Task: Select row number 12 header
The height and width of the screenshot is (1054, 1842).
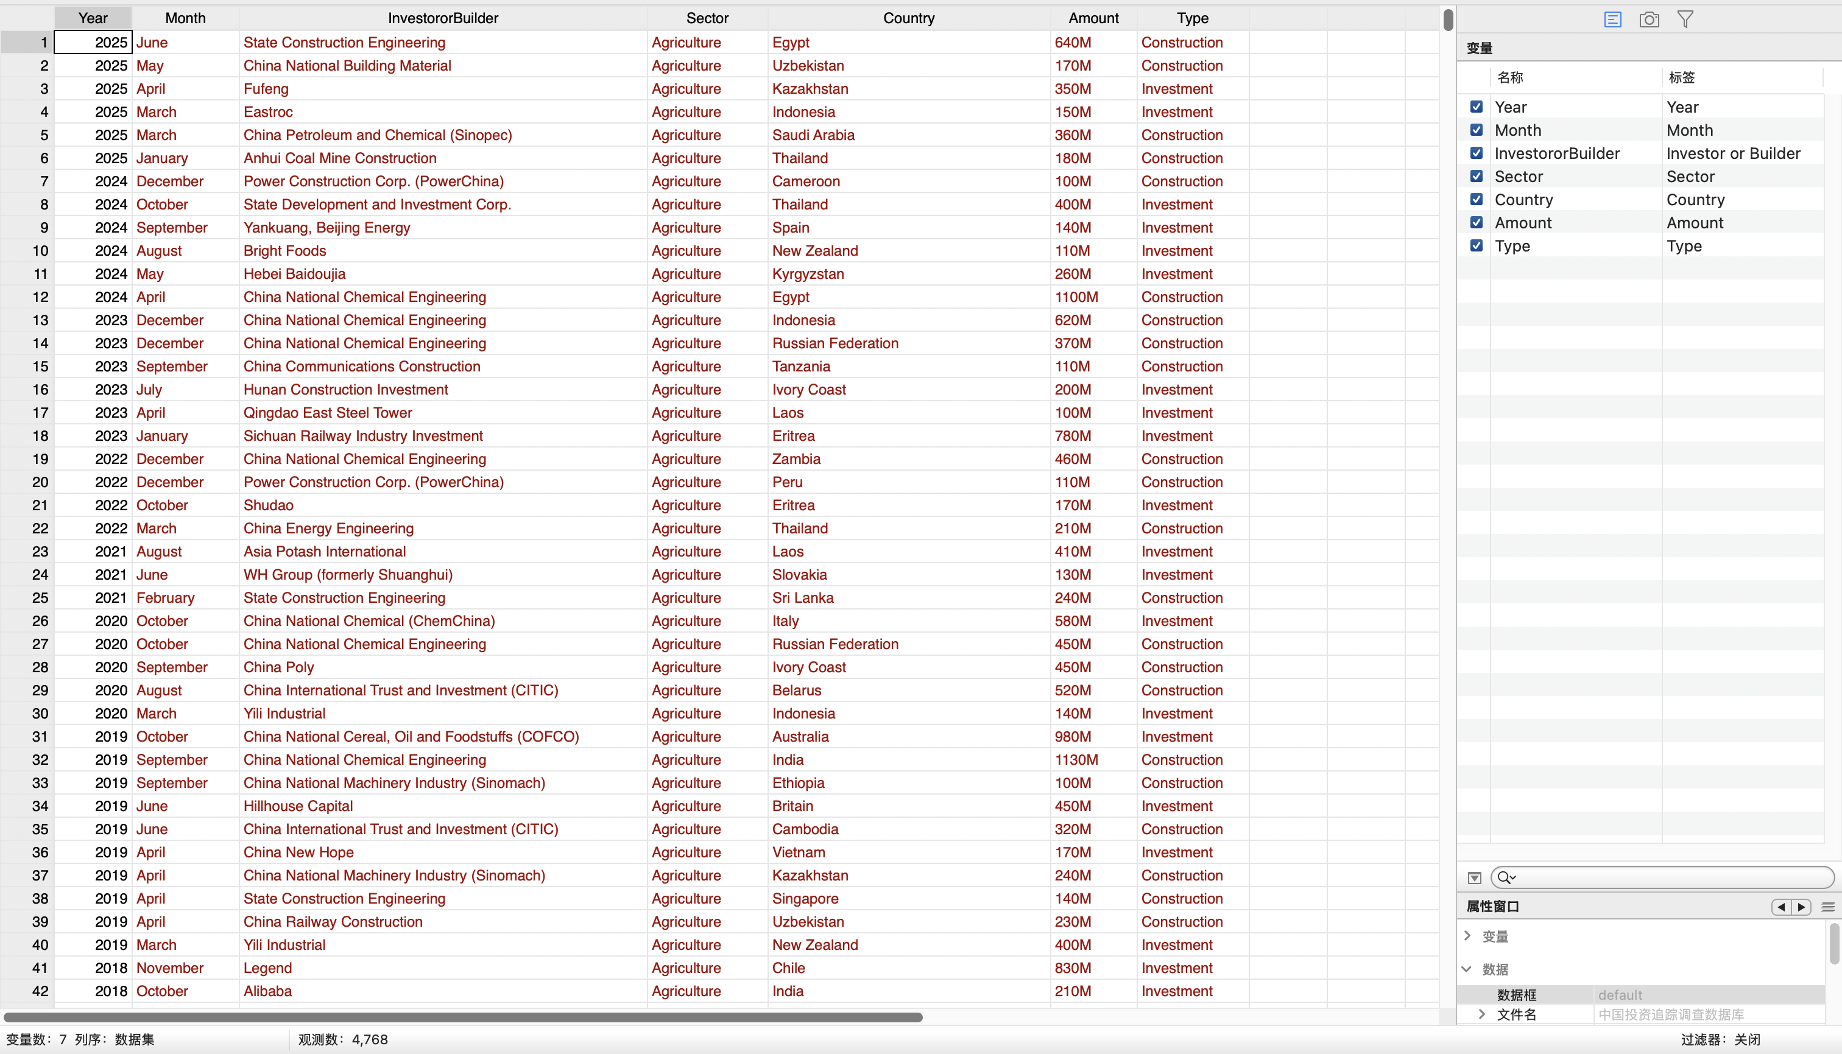Action: pos(40,297)
